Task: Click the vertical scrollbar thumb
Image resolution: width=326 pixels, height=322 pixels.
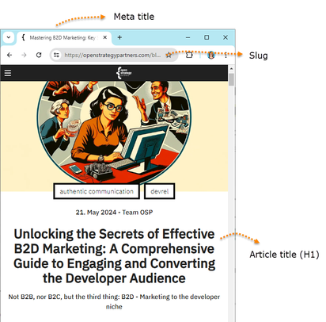Action: (231, 80)
